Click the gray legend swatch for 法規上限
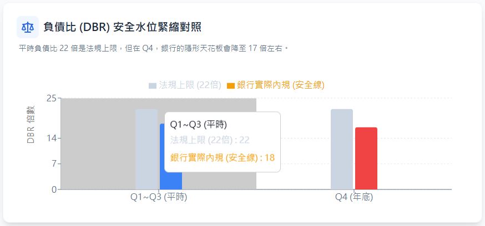Image resolution: width=485 pixels, height=226 pixels. [x=153, y=86]
